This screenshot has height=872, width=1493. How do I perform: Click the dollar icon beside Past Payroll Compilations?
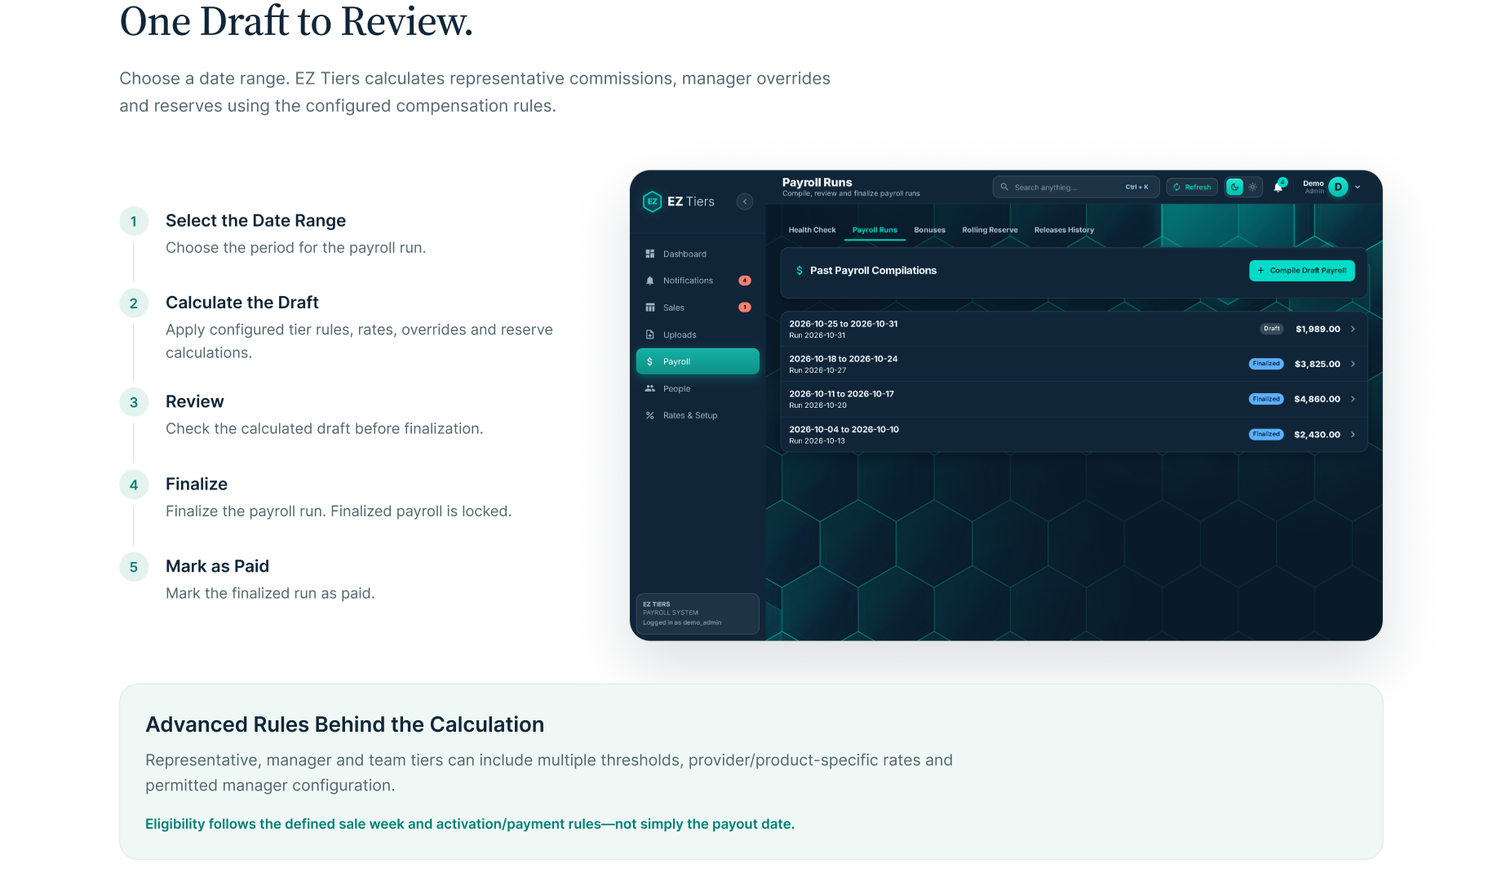point(800,270)
